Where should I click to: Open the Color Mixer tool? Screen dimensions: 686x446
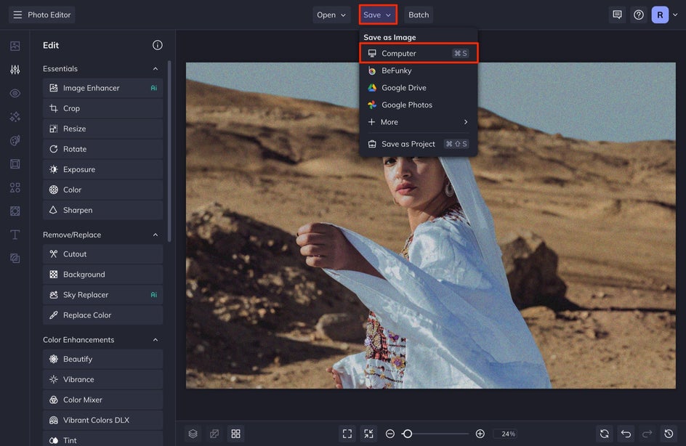102,400
